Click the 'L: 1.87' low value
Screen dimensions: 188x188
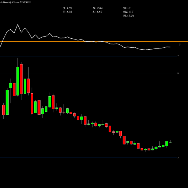click(x=97, y=12)
